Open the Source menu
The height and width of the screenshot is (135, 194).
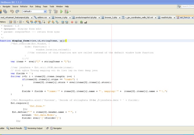pyautogui.click(x=15, y=7)
